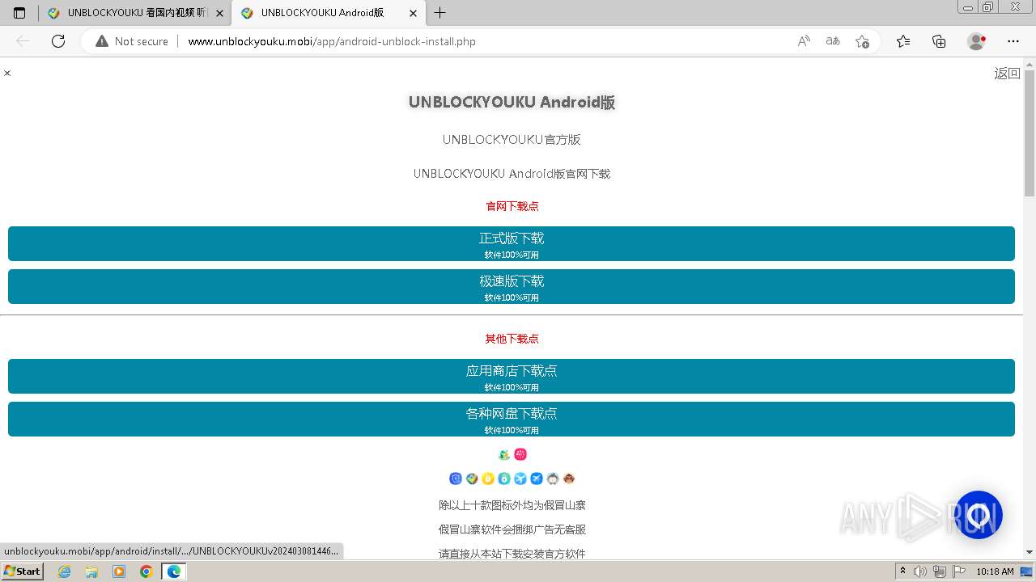Click the 应用商店下载点 button
The height and width of the screenshot is (582, 1036).
512,376
